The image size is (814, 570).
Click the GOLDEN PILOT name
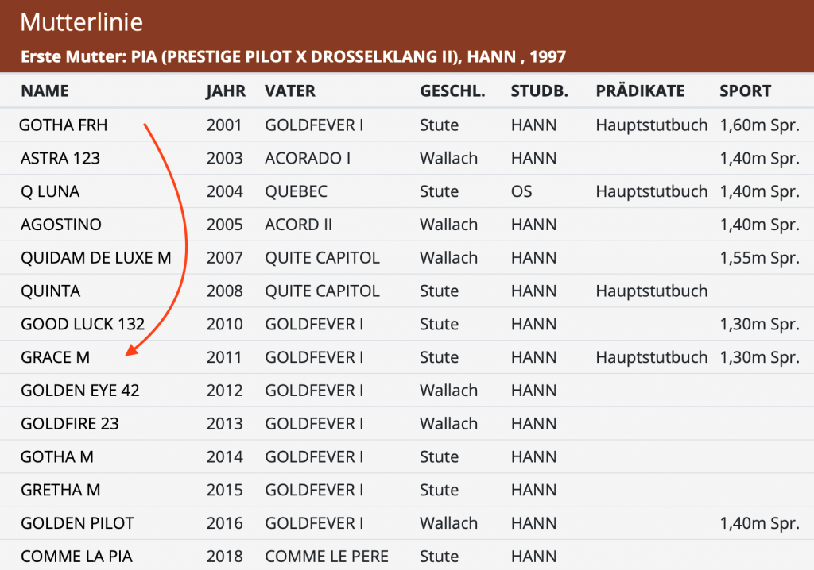point(77,523)
